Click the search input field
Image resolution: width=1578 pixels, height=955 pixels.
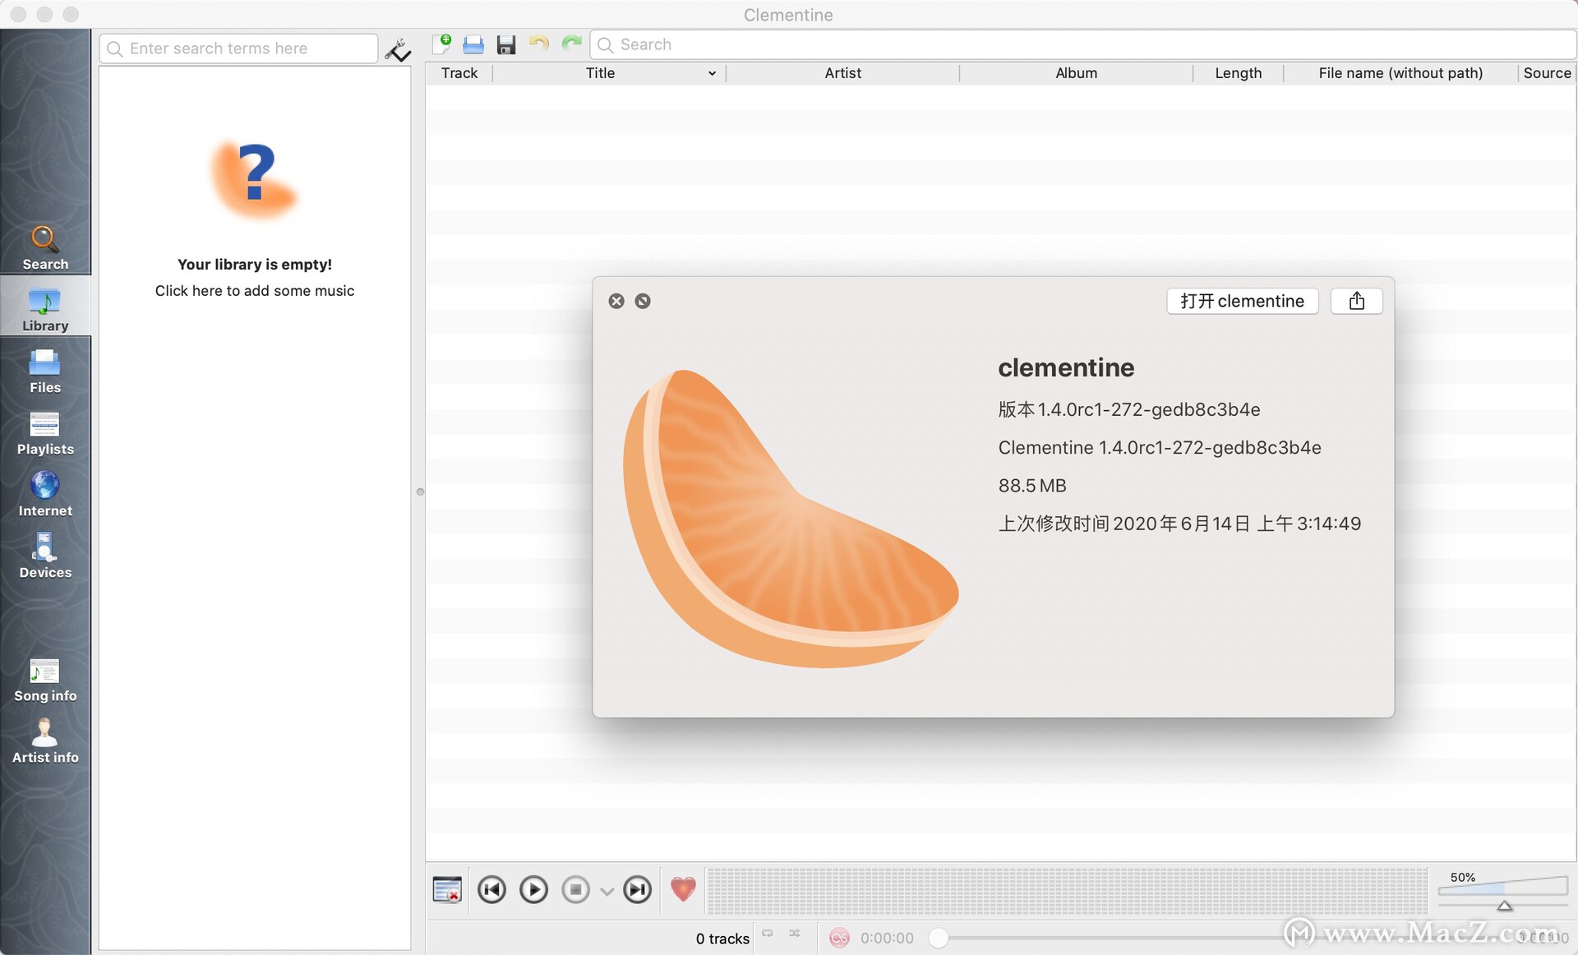[x=239, y=48]
